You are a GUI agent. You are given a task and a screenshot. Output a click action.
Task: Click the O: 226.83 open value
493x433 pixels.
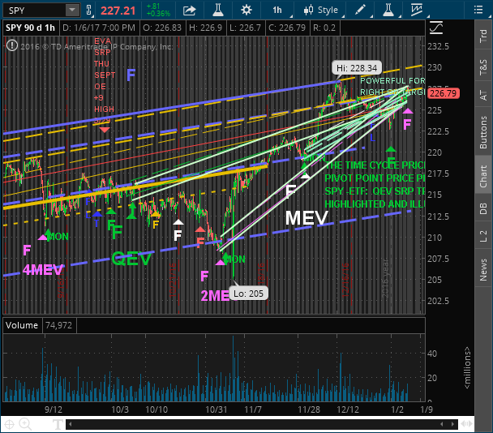[x=162, y=28]
